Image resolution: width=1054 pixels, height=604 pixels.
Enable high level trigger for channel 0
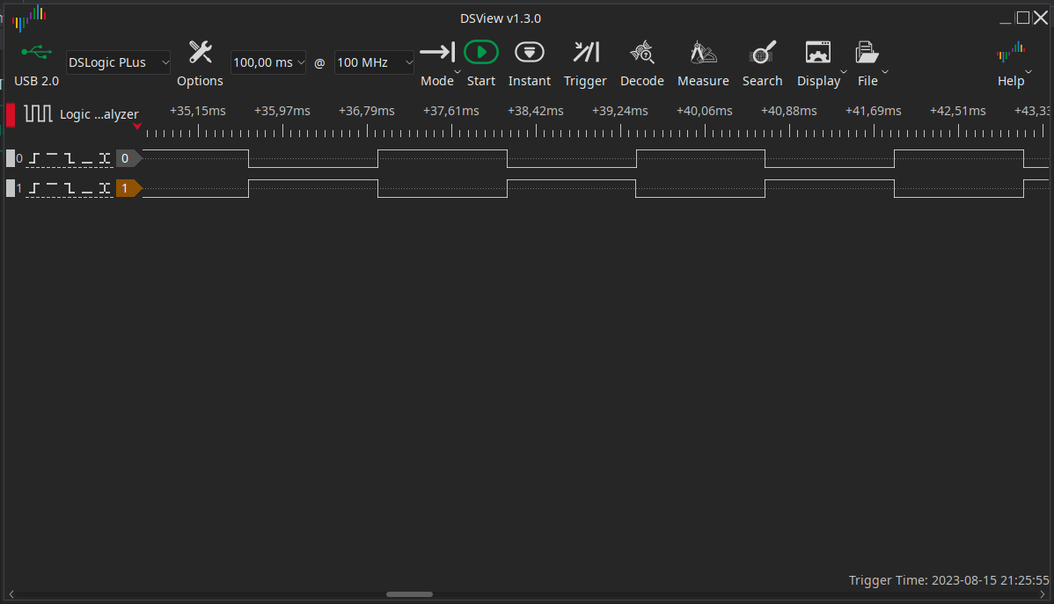(52, 158)
